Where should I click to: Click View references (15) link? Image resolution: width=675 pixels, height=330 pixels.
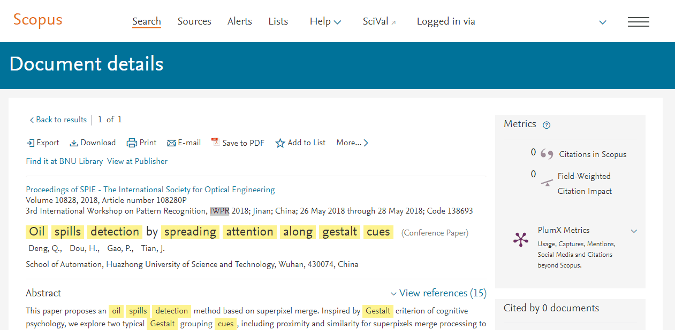(x=442, y=293)
